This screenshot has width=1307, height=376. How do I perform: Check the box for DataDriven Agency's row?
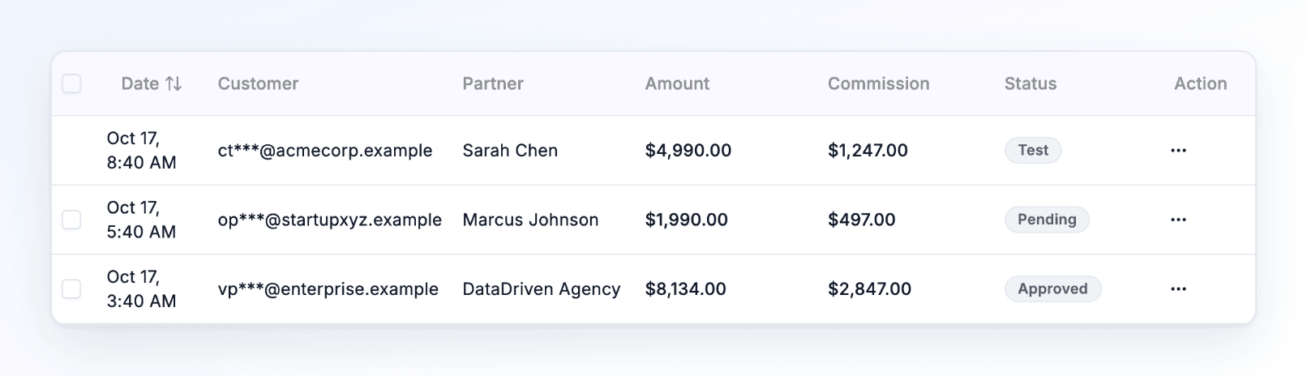(71, 289)
